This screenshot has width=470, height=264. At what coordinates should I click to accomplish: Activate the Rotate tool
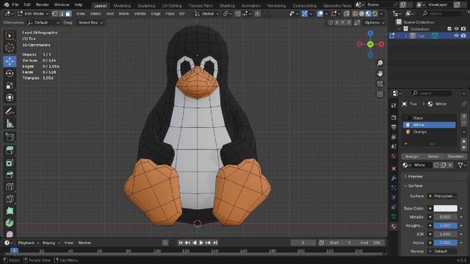tap(10, 73)
